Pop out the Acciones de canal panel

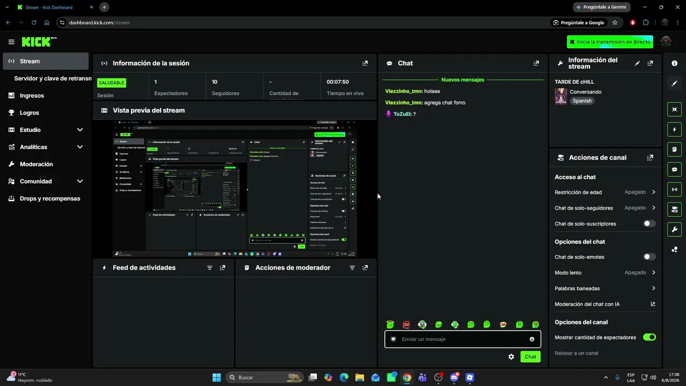[650, 158]
